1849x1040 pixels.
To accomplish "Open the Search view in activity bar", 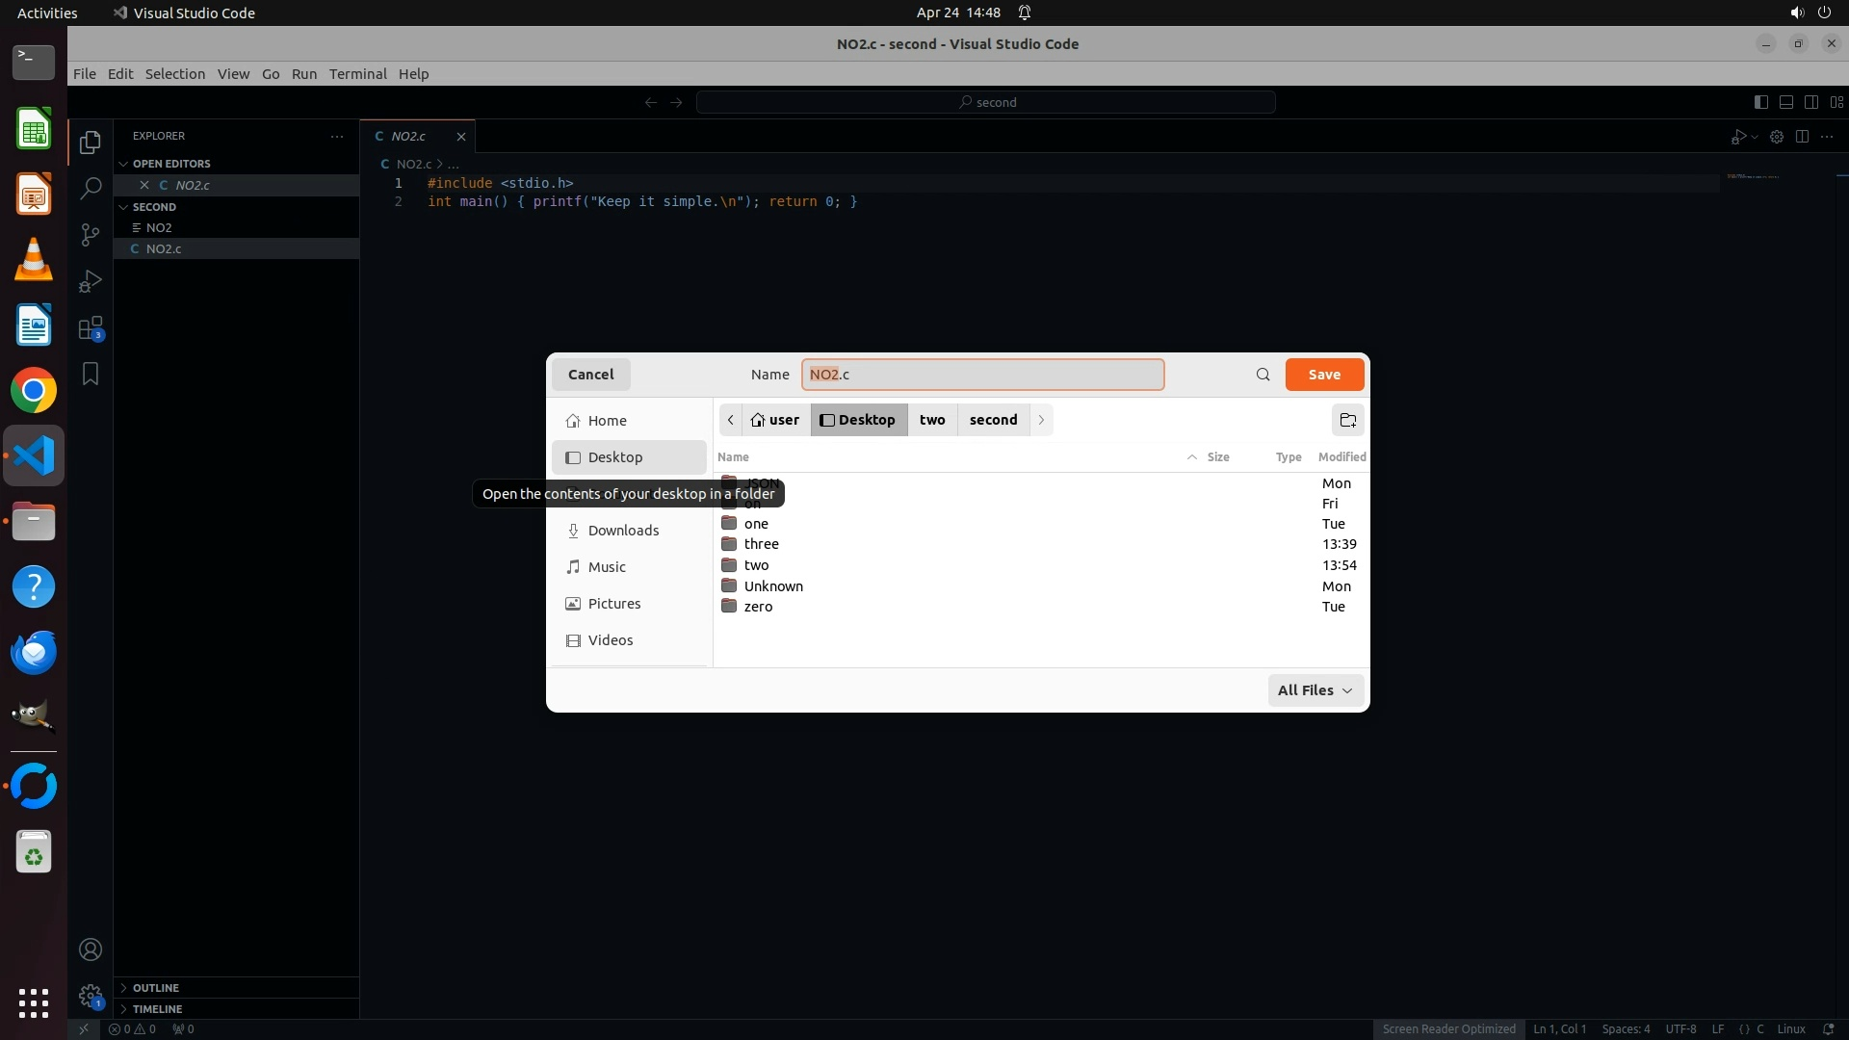I will click(x=91, y=188).
